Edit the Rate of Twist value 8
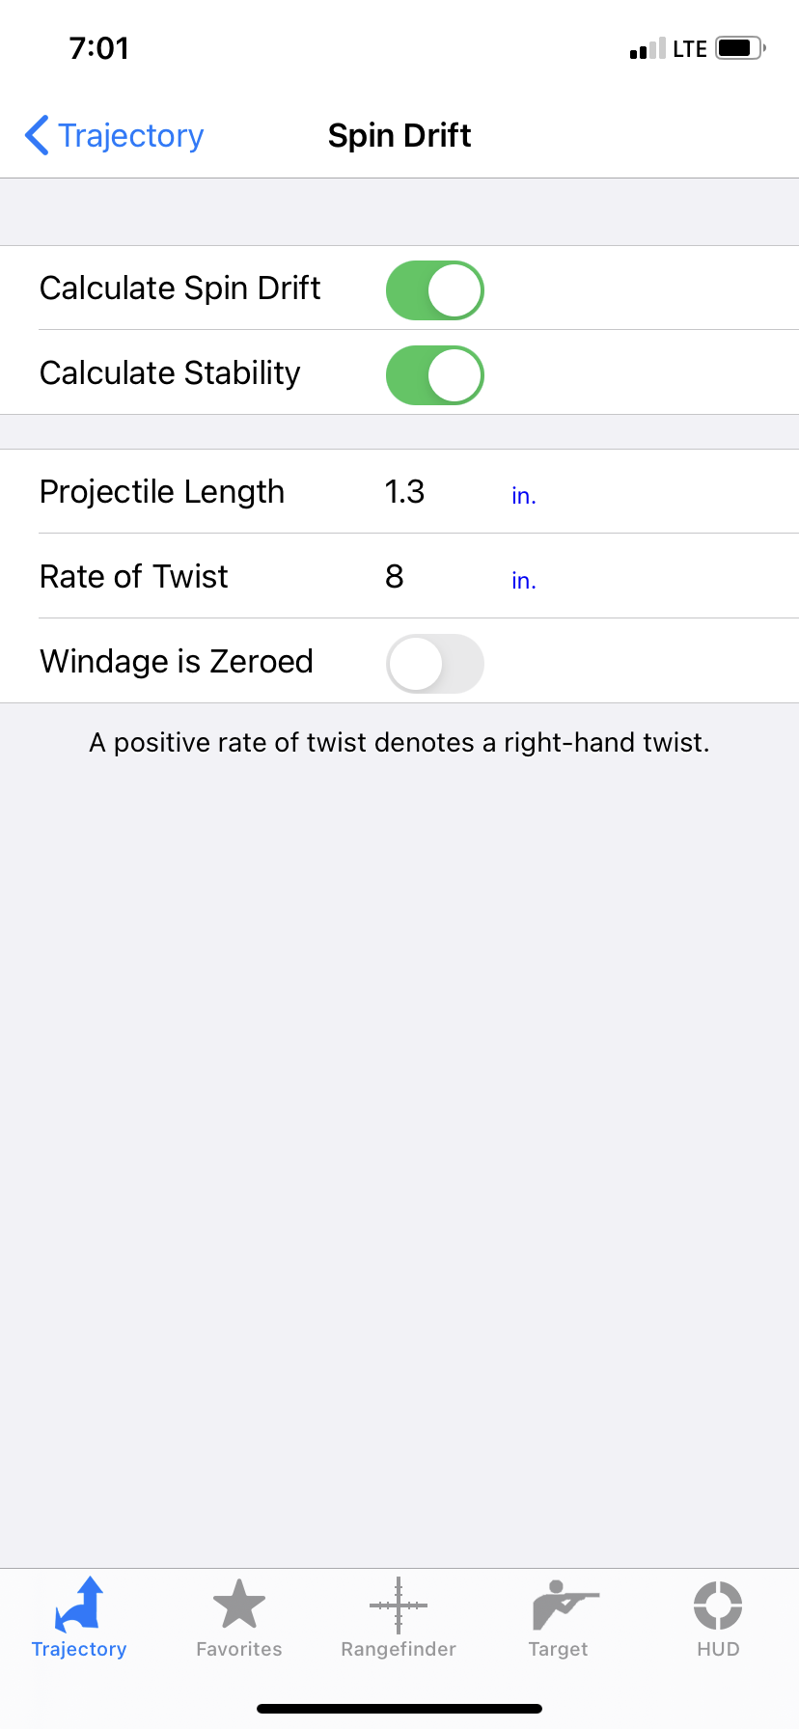Viewport: 799px width, 1729px height. tap(395, 577)
